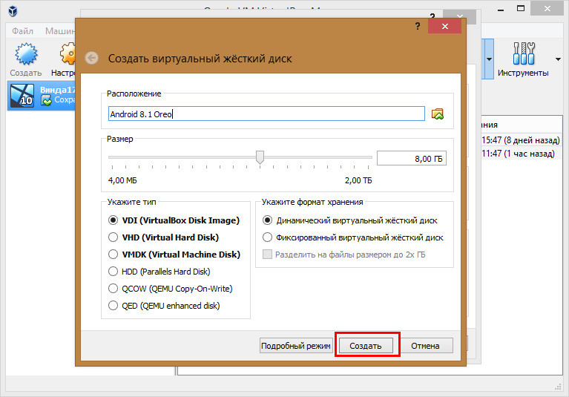The height and width of the screenshot is (397, 569).
Task: Open the Машина menu
Action: [60, 31]
